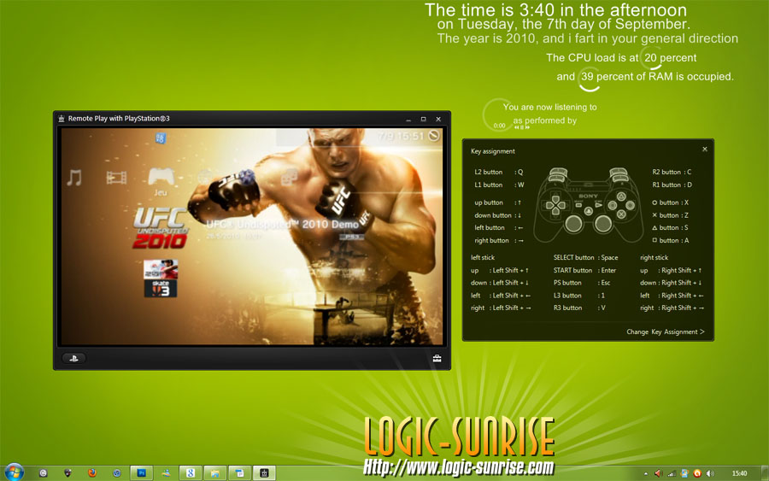Open Windows Explorer folder from taskbar
This screenshot has width=769, height=481.
(x=214, y=472)
